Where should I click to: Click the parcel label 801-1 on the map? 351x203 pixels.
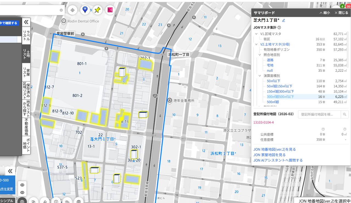[82, 64]
